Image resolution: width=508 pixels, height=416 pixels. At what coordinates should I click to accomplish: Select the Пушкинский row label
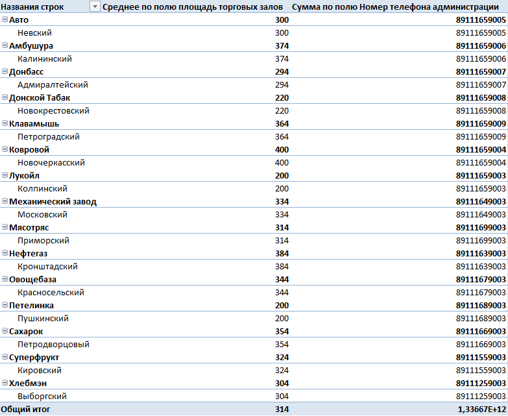point(43,318)
